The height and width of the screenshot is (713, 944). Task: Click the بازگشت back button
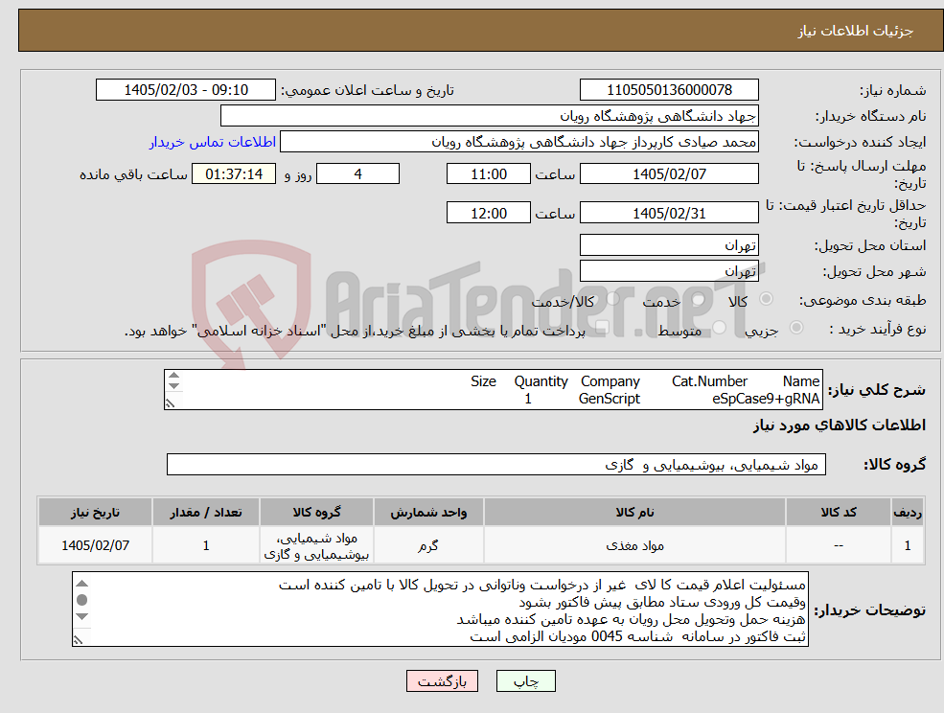point(443,681)
